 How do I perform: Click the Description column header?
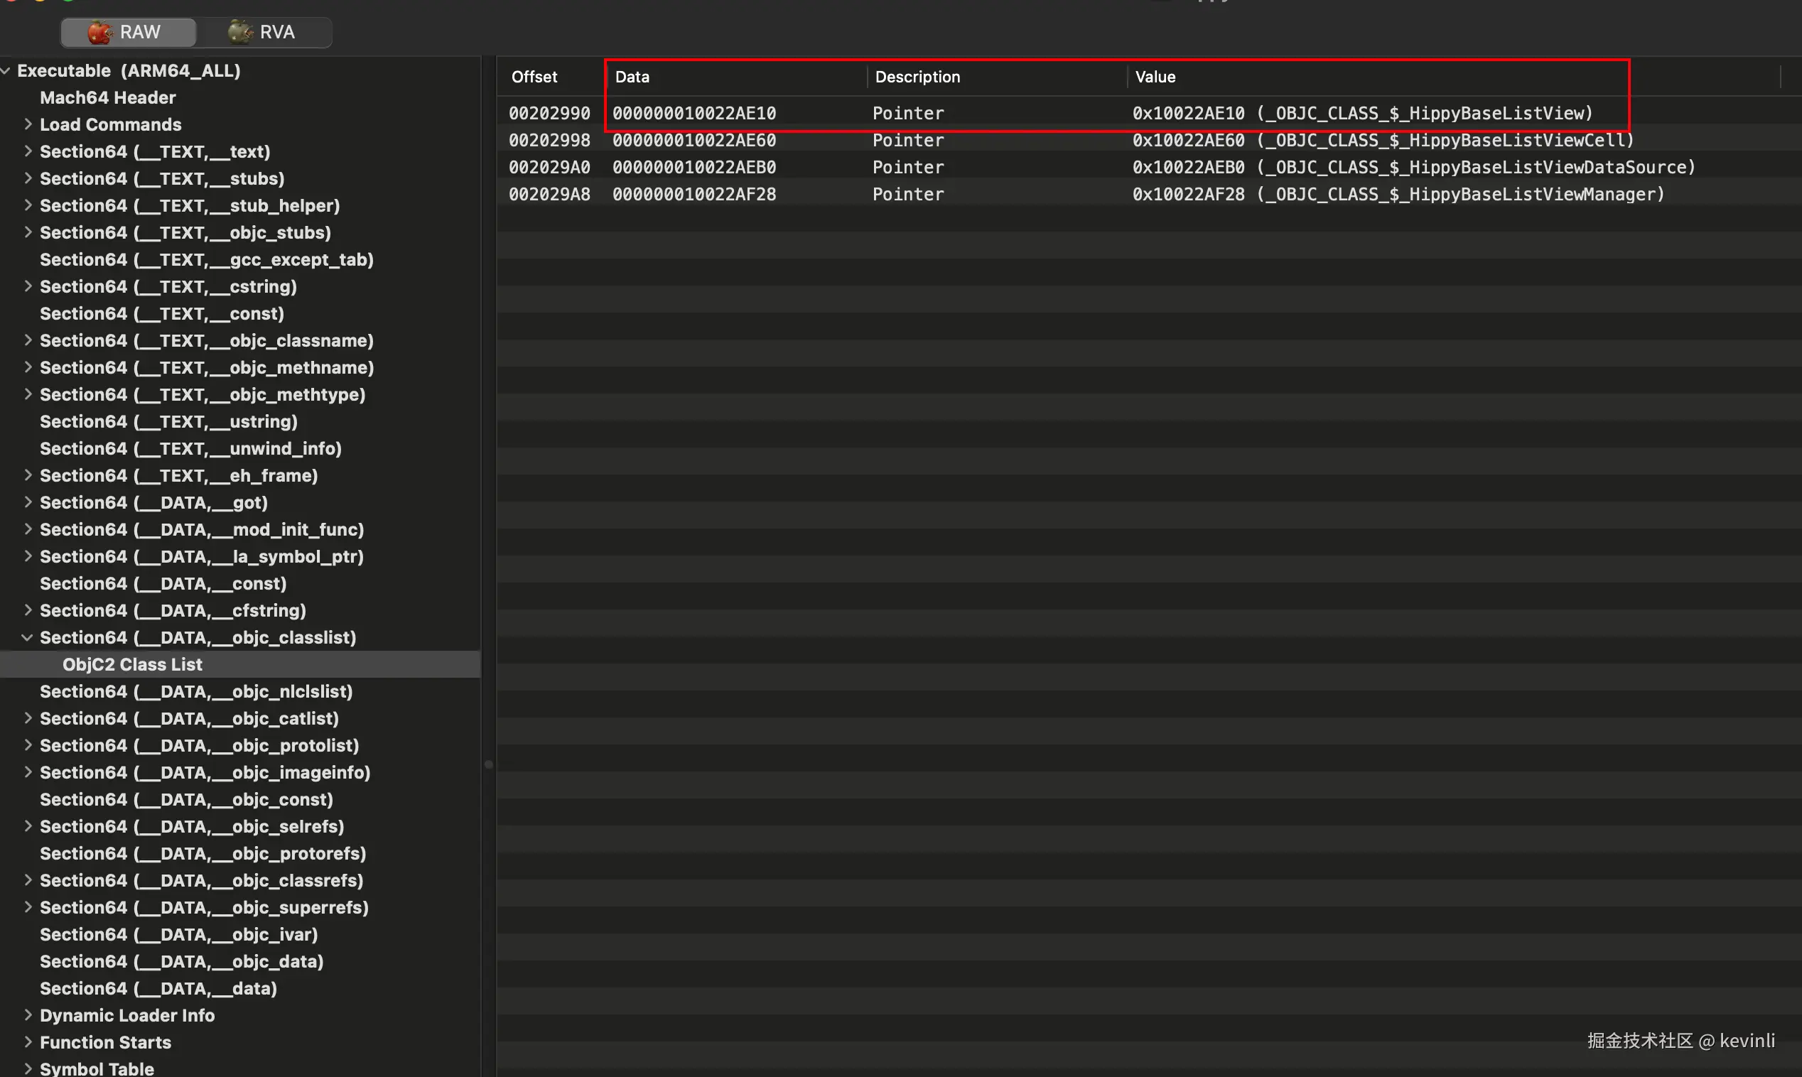(917, 77)
